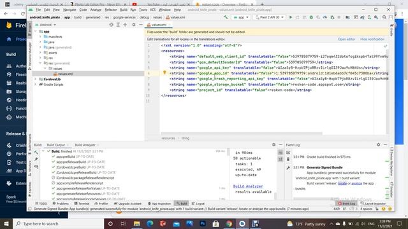Toggle the Terminal tool window
The height and width of the screenshot is (229, 408).
[82, 204]
